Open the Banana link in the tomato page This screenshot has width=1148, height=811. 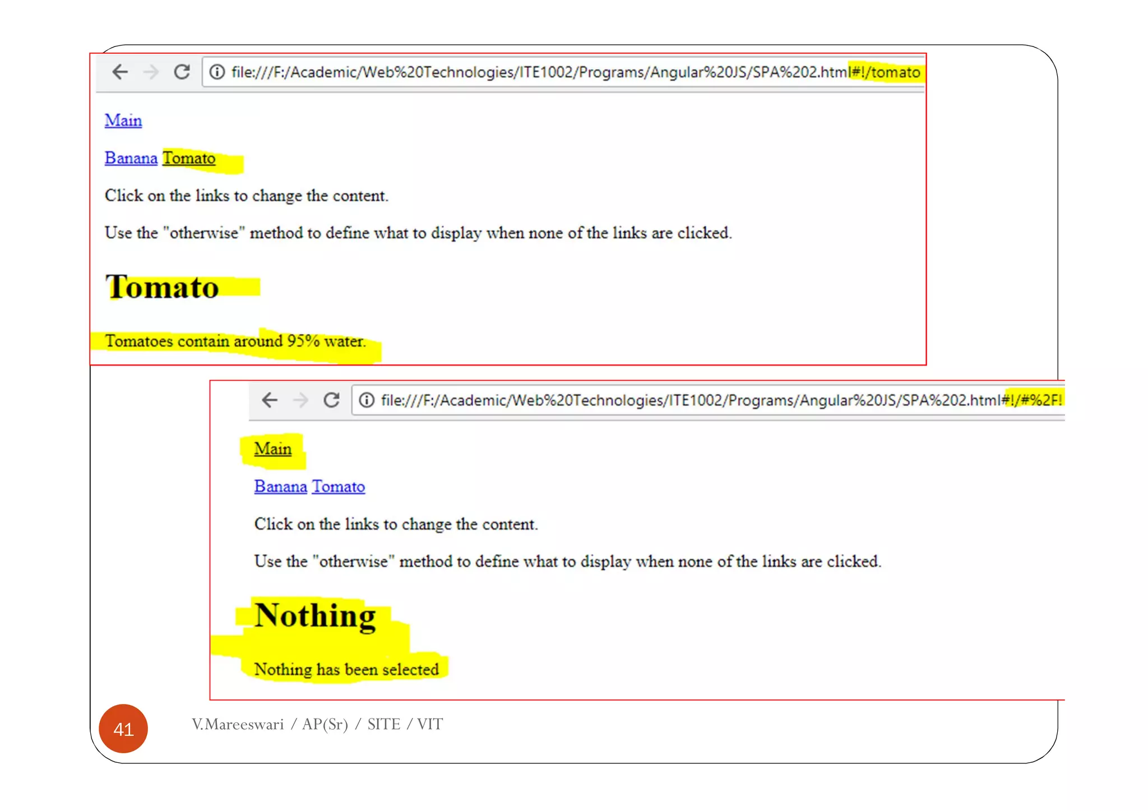pyautogui.click(x=131, y=158)
